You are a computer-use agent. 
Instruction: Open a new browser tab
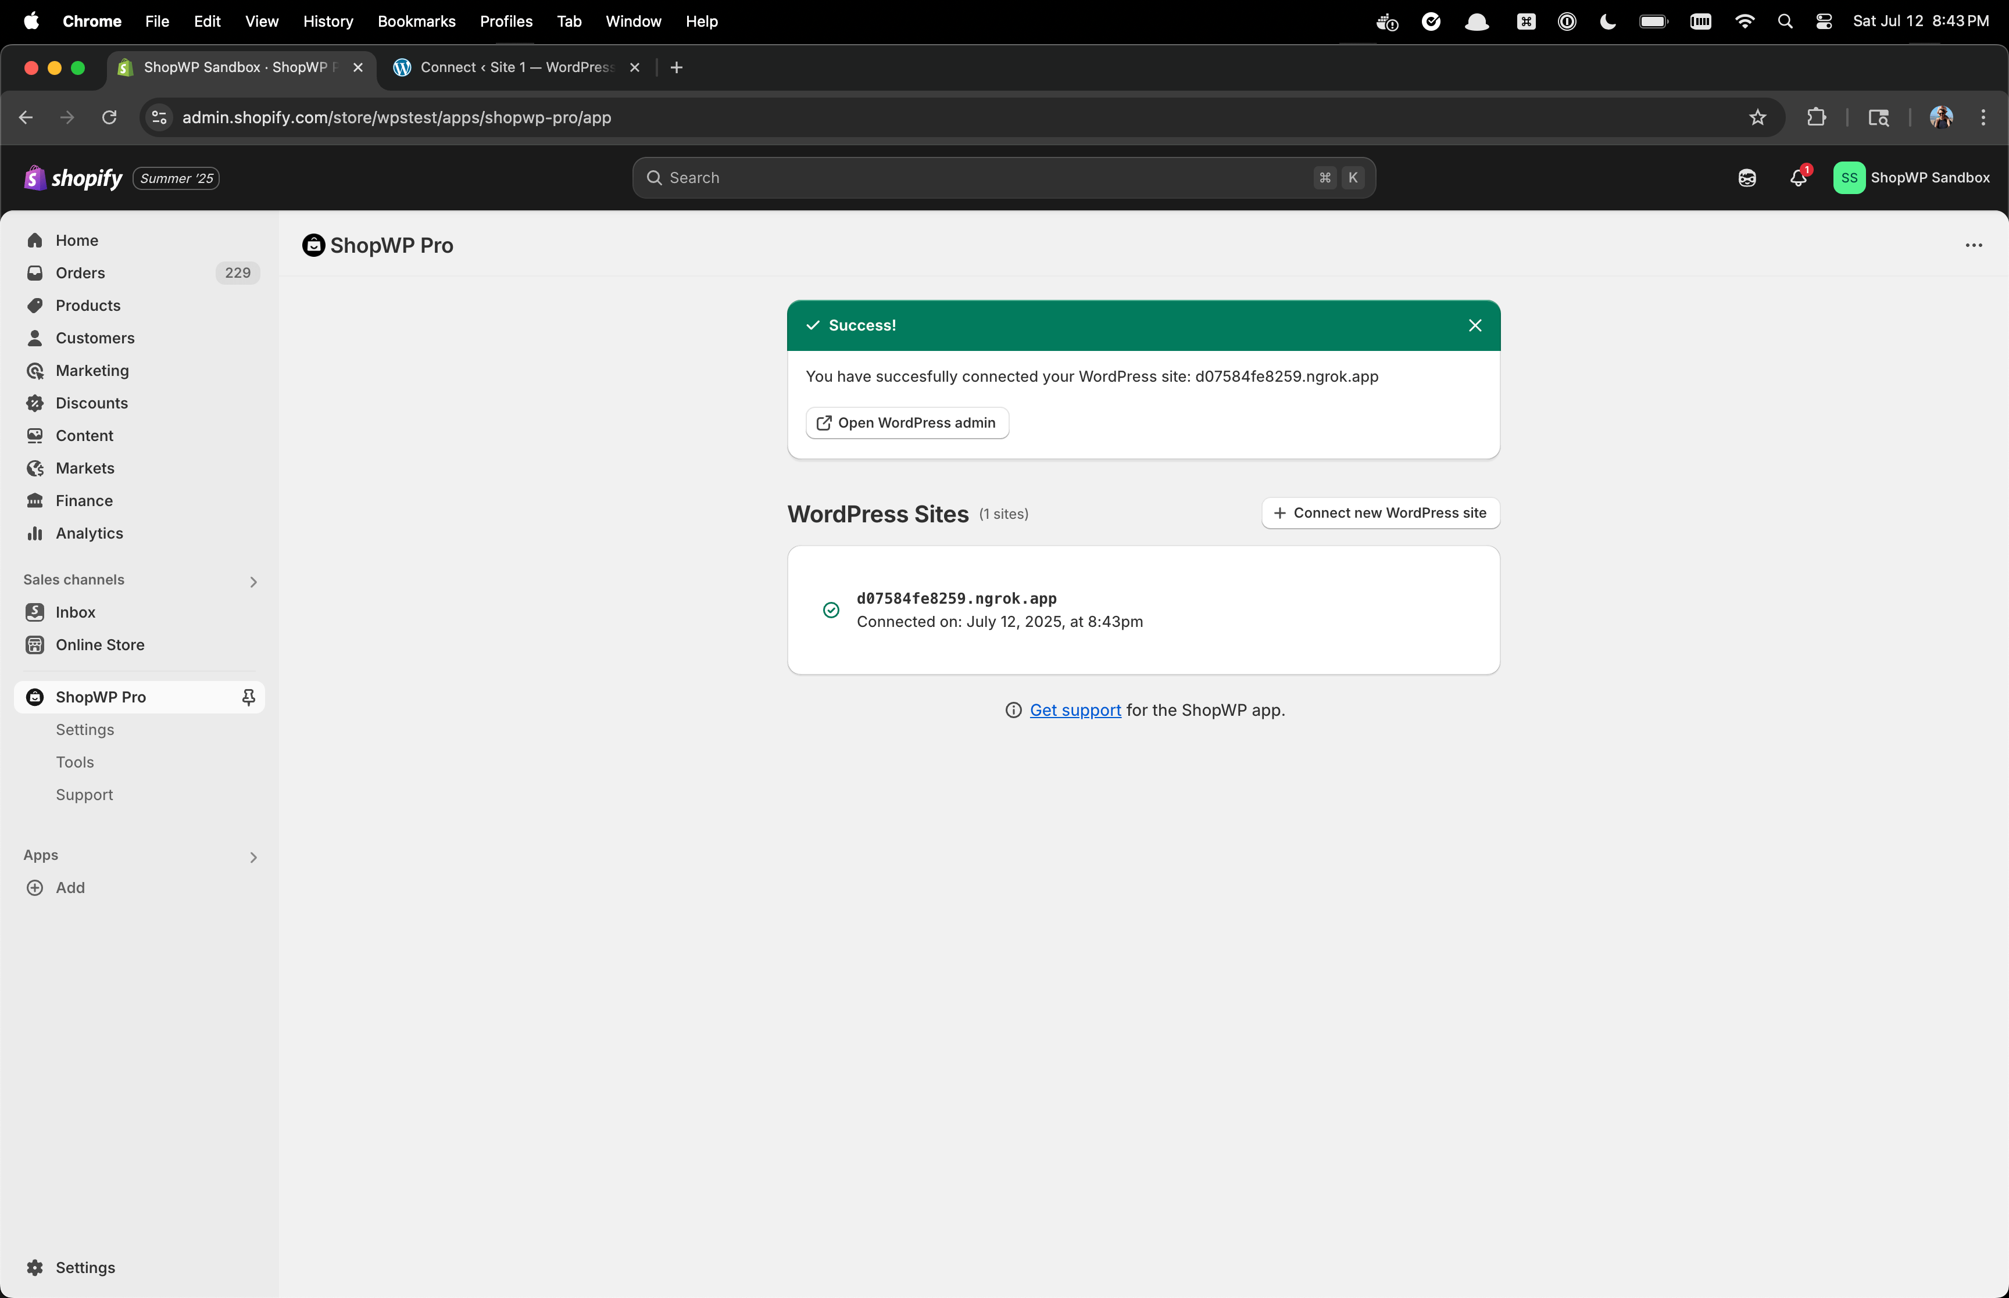tap(676, 67)
